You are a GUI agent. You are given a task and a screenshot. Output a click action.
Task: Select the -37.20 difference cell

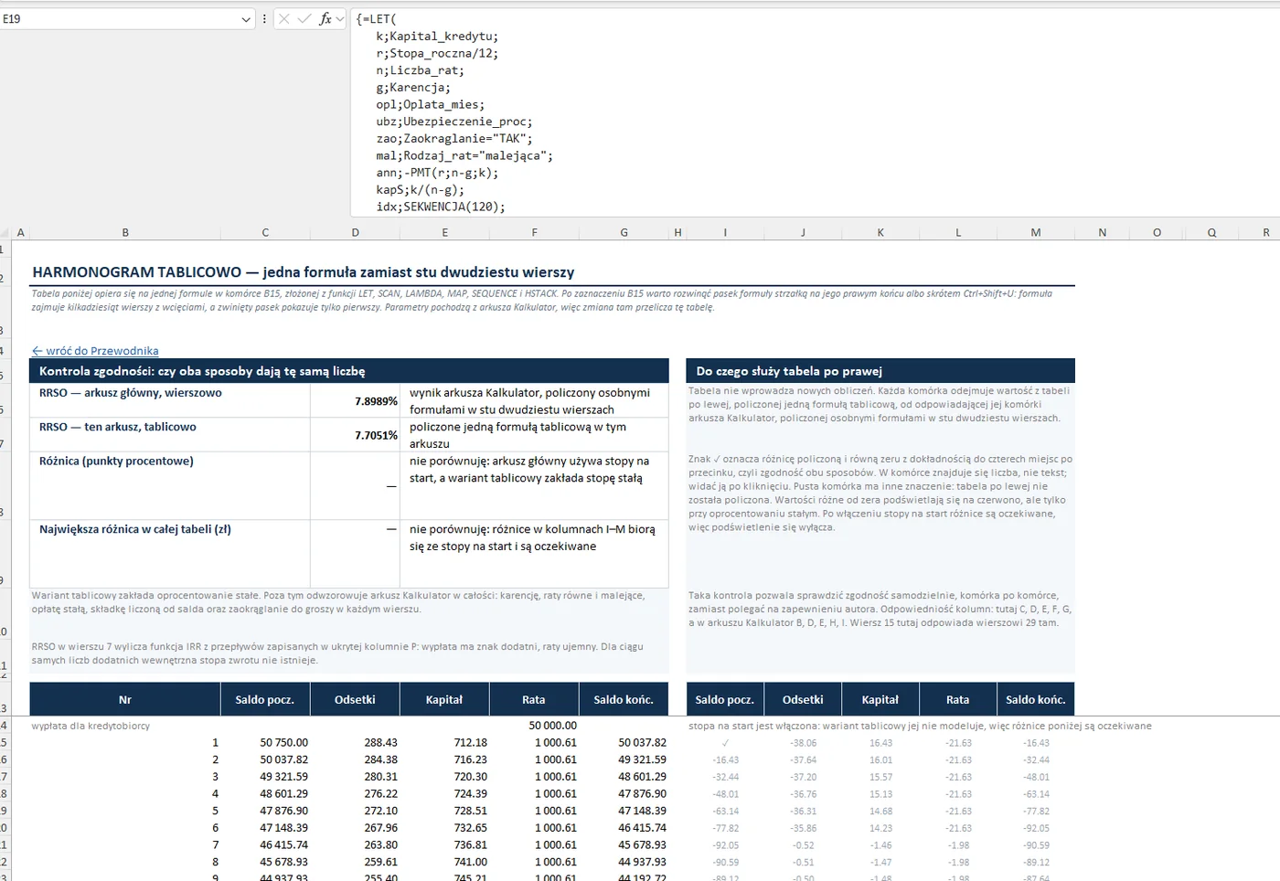(803, 777)
